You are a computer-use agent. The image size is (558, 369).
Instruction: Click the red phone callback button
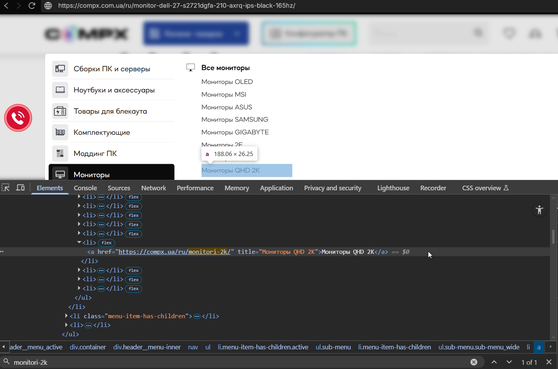tap(18, 118)
